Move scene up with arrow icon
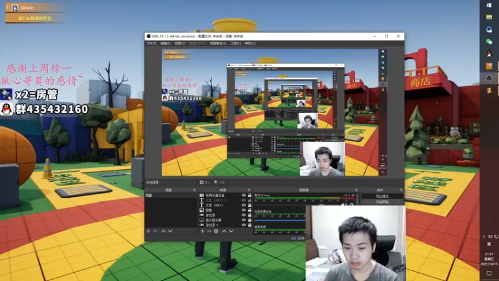Screen dimensions: 499x281 163,231
